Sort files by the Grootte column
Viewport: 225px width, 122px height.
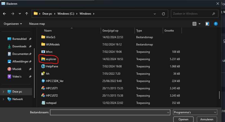point(169,30)
